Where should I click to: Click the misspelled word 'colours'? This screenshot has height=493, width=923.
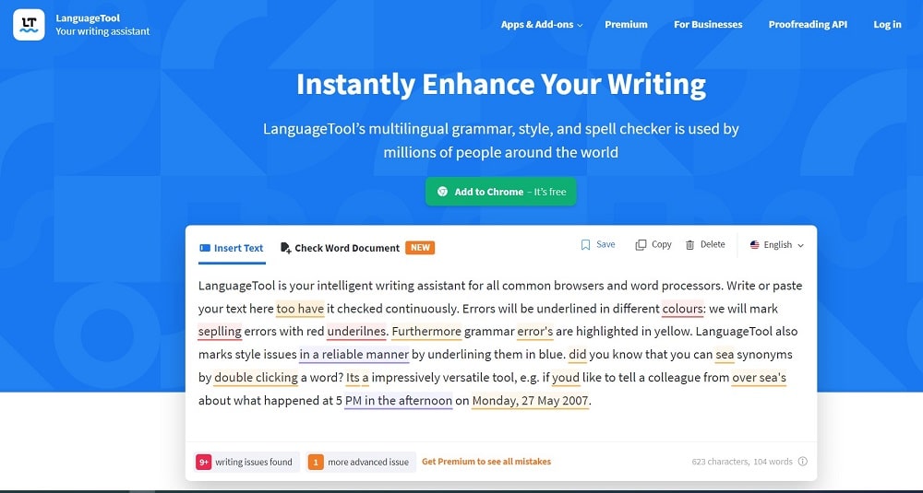tap(683, 309)
